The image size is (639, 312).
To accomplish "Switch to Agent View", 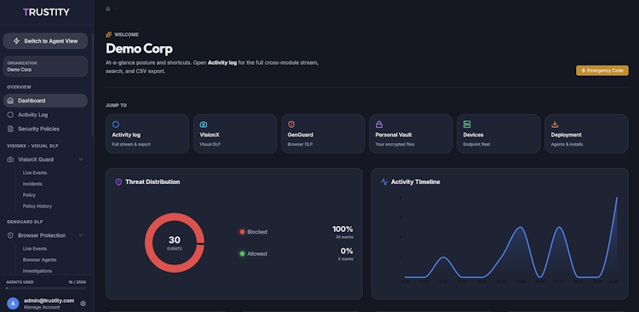I will point(45,41).
